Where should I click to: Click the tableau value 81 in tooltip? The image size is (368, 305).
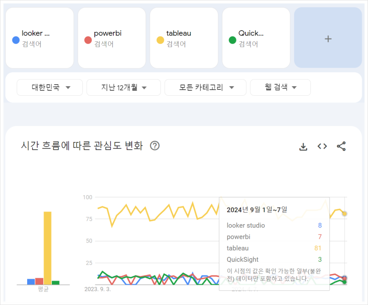pyautogui.click(x=318, y=248)
